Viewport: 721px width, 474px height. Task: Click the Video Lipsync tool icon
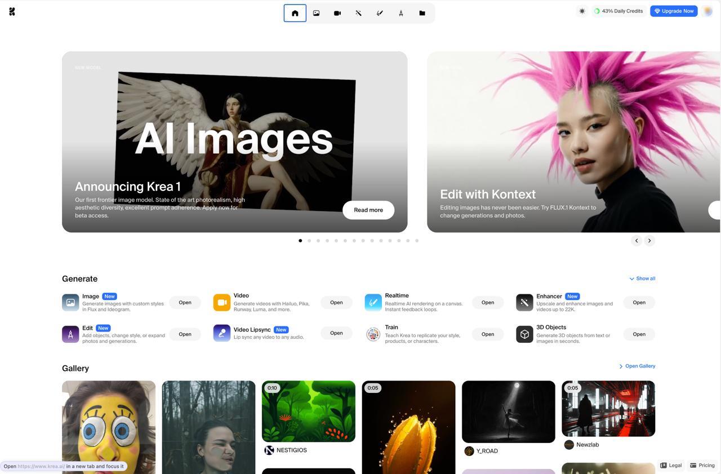pyautogui.click(x=222, y=333)
